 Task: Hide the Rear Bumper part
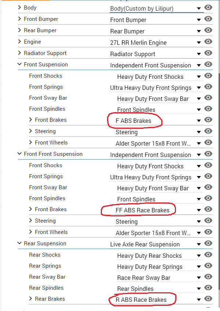(x=208, y=30)
